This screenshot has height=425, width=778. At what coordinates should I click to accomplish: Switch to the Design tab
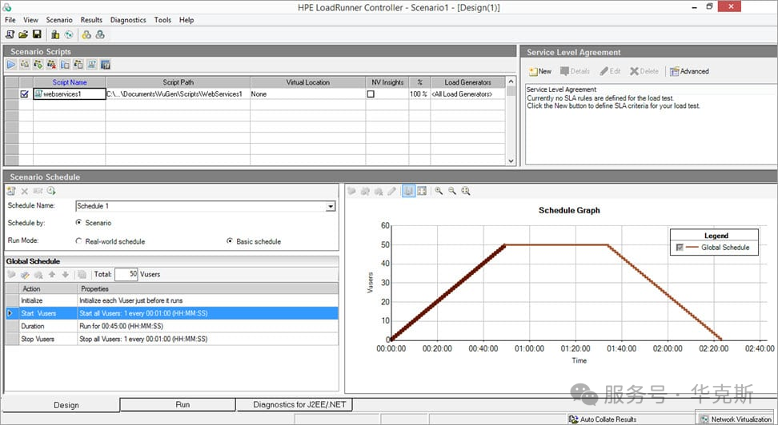(62, 405)
